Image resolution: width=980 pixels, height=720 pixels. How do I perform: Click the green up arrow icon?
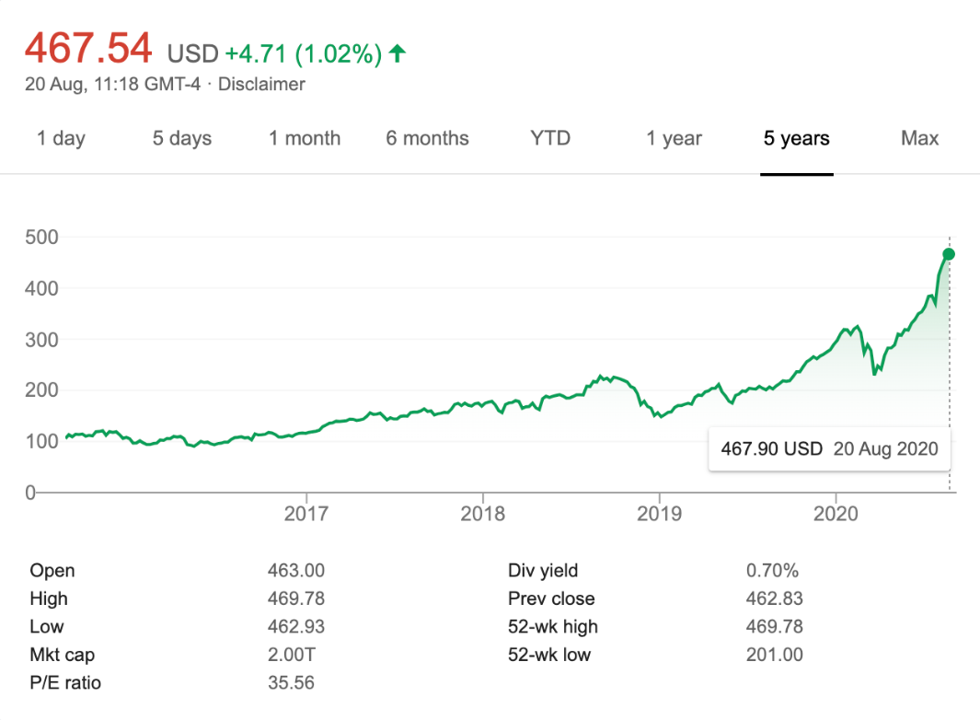(x=398, y=54)
